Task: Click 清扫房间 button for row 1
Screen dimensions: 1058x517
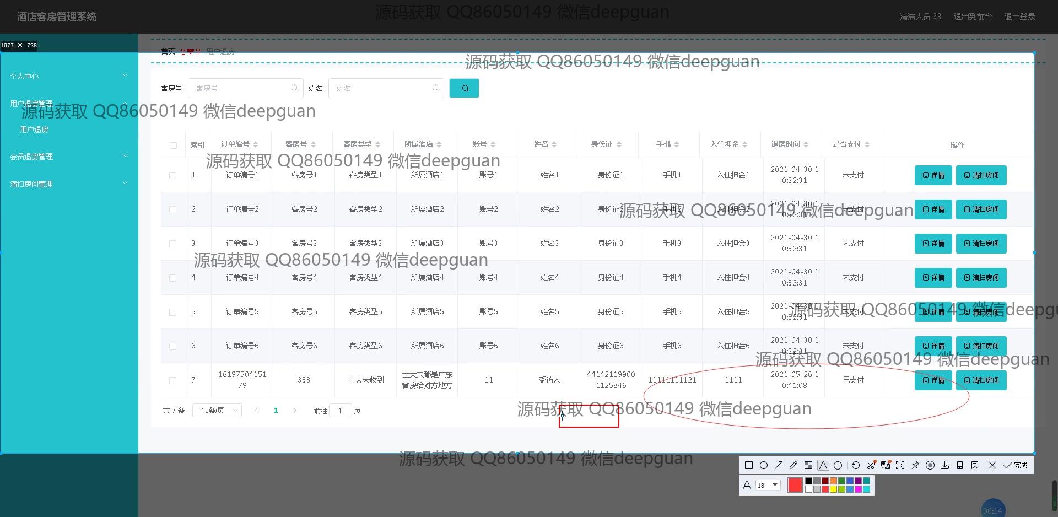Action: click(x=981, y=175)
